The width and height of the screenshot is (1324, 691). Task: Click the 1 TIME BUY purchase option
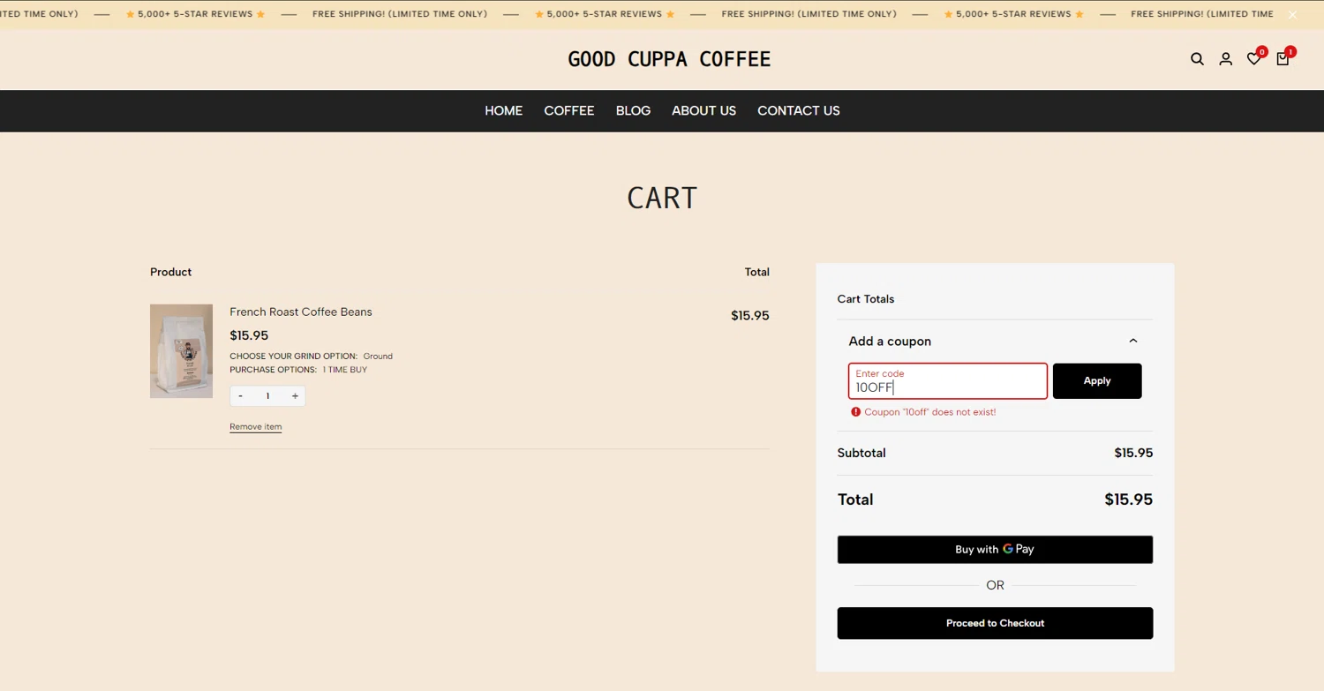[x=345, y=370]
